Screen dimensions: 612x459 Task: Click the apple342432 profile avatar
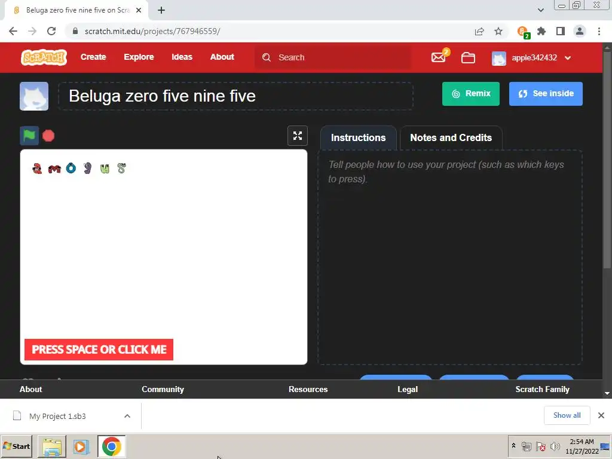tap(499, 58)
